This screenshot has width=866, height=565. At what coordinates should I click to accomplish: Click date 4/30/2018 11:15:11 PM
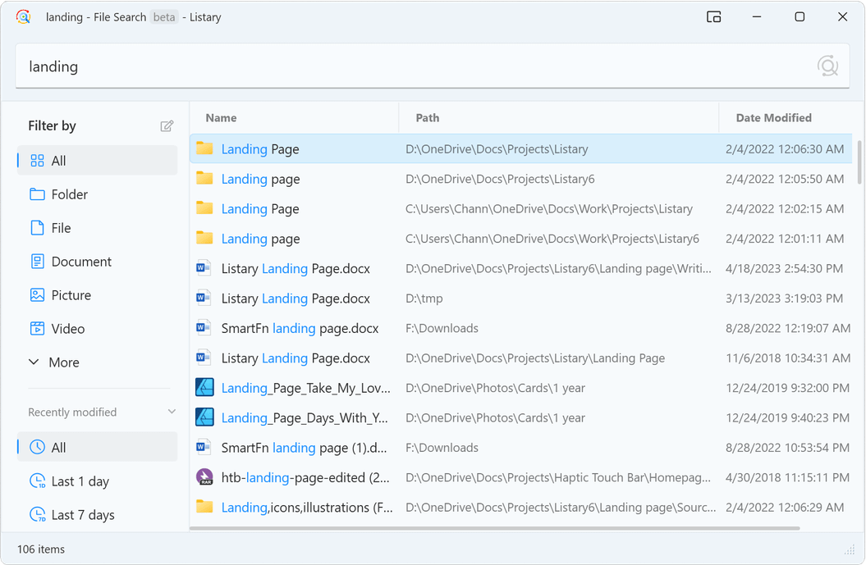[x=787, y=477]
